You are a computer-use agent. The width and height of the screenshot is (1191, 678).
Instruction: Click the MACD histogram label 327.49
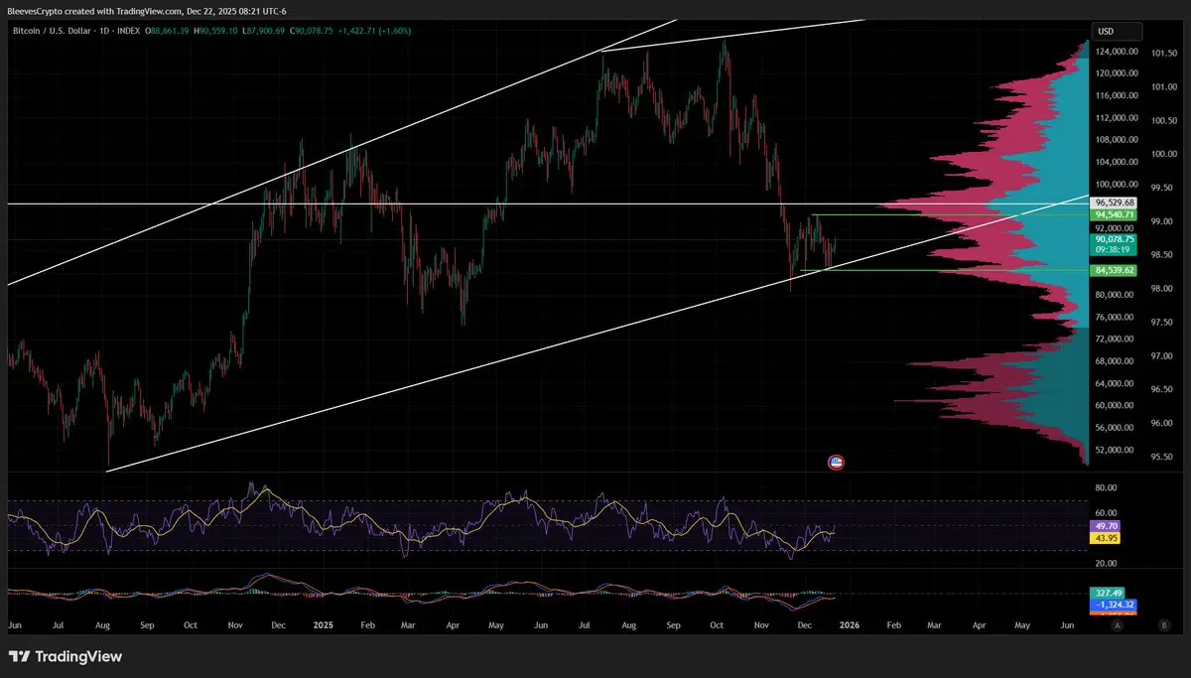click(x=1109, y=593)
